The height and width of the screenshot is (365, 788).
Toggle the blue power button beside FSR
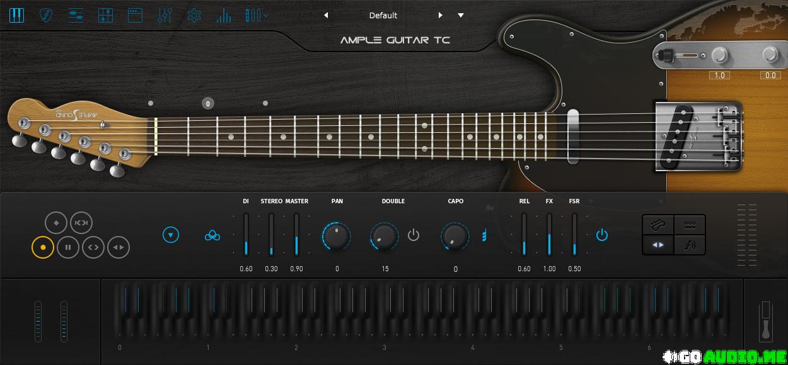pos(602,235)
